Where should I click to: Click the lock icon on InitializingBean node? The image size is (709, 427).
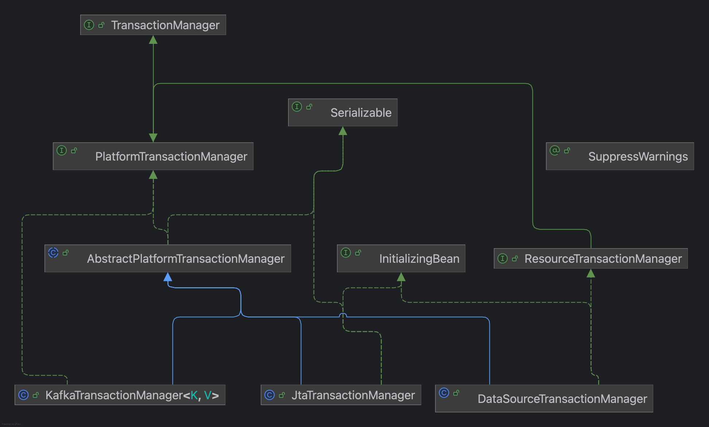coord(358,253)
